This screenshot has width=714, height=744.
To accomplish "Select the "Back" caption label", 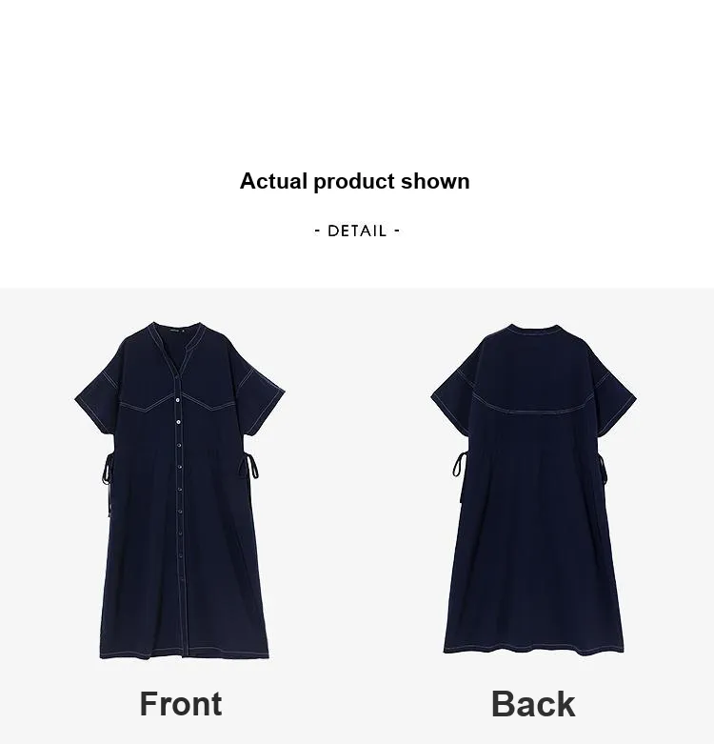I will (533, 704).
